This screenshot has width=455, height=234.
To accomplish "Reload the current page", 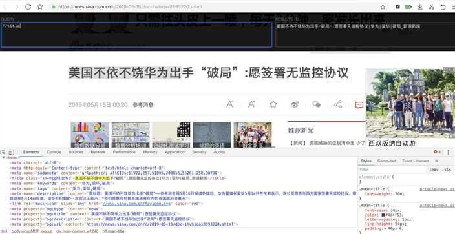I will tap(28, 6).
